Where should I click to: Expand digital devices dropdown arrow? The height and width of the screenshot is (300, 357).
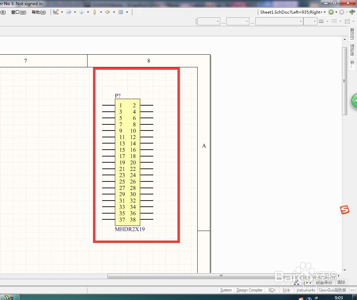[101, 12]
